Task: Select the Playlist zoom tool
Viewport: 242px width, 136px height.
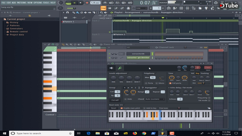Action: pyautogui.click(x=102, y=12)
